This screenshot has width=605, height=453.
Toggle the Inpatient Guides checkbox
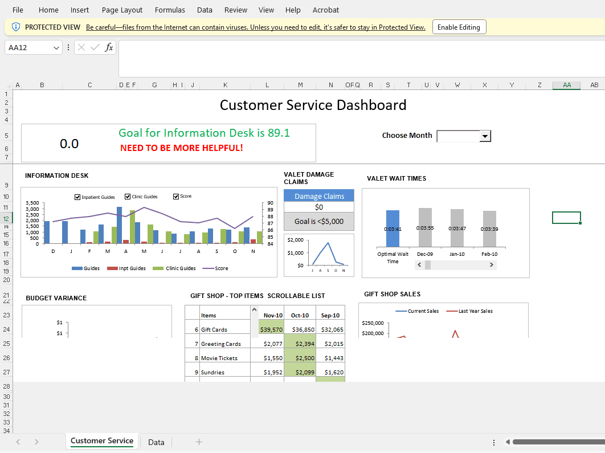coord(77,197)
